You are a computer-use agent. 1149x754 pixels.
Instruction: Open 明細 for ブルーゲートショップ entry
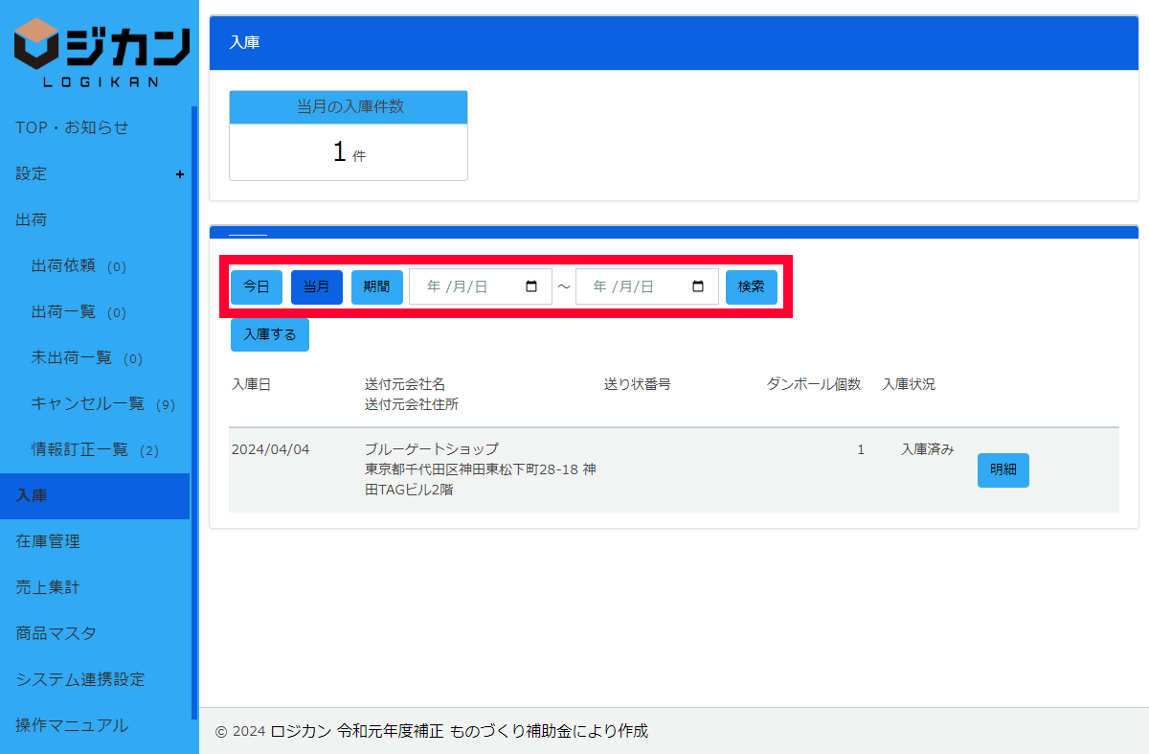pyautogui.click(x=1003, y=470)
